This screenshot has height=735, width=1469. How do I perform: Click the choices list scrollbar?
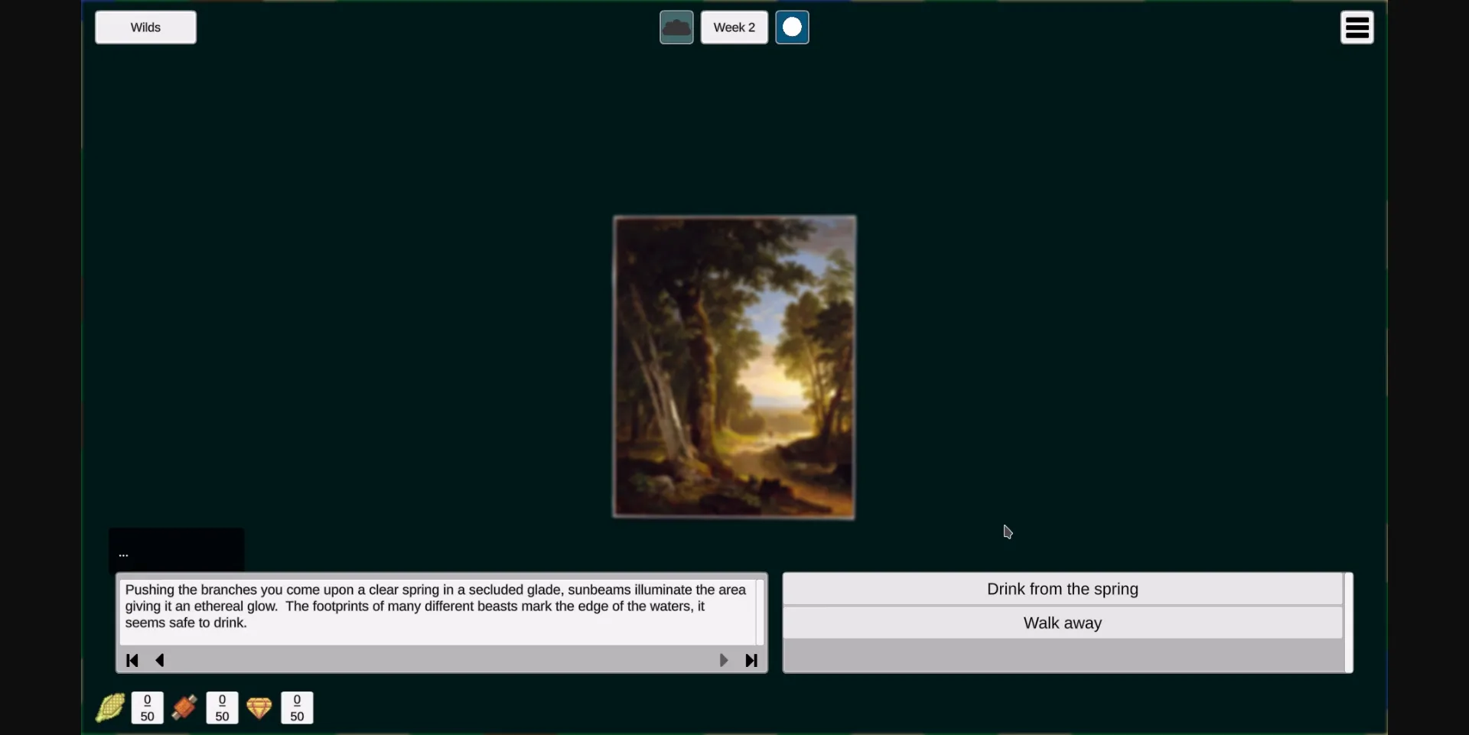tap(1349, 623)
